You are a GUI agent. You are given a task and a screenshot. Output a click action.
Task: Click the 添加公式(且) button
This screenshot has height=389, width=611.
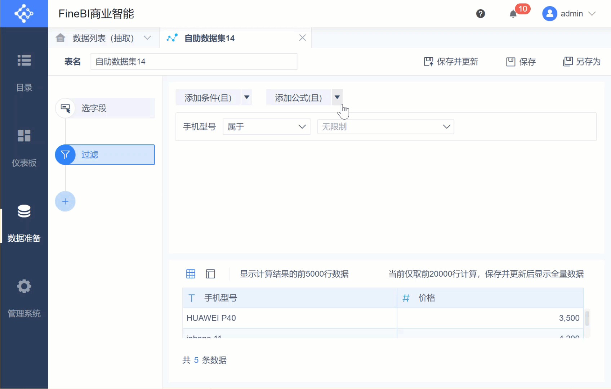tap(298, 98)
